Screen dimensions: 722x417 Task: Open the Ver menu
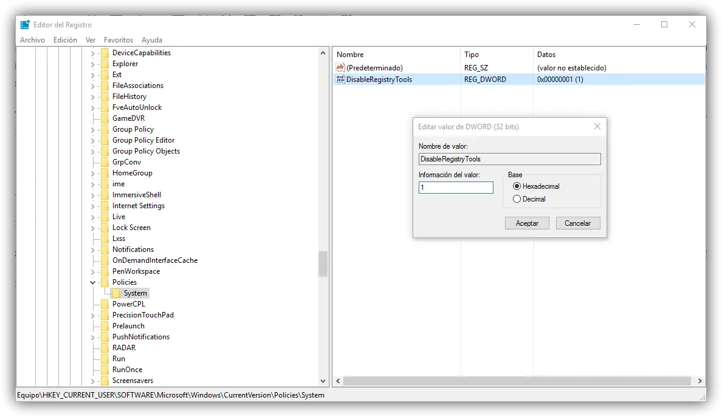[90, 40]
